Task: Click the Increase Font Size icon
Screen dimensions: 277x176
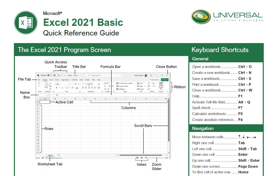Action: [x=75, y=84]
